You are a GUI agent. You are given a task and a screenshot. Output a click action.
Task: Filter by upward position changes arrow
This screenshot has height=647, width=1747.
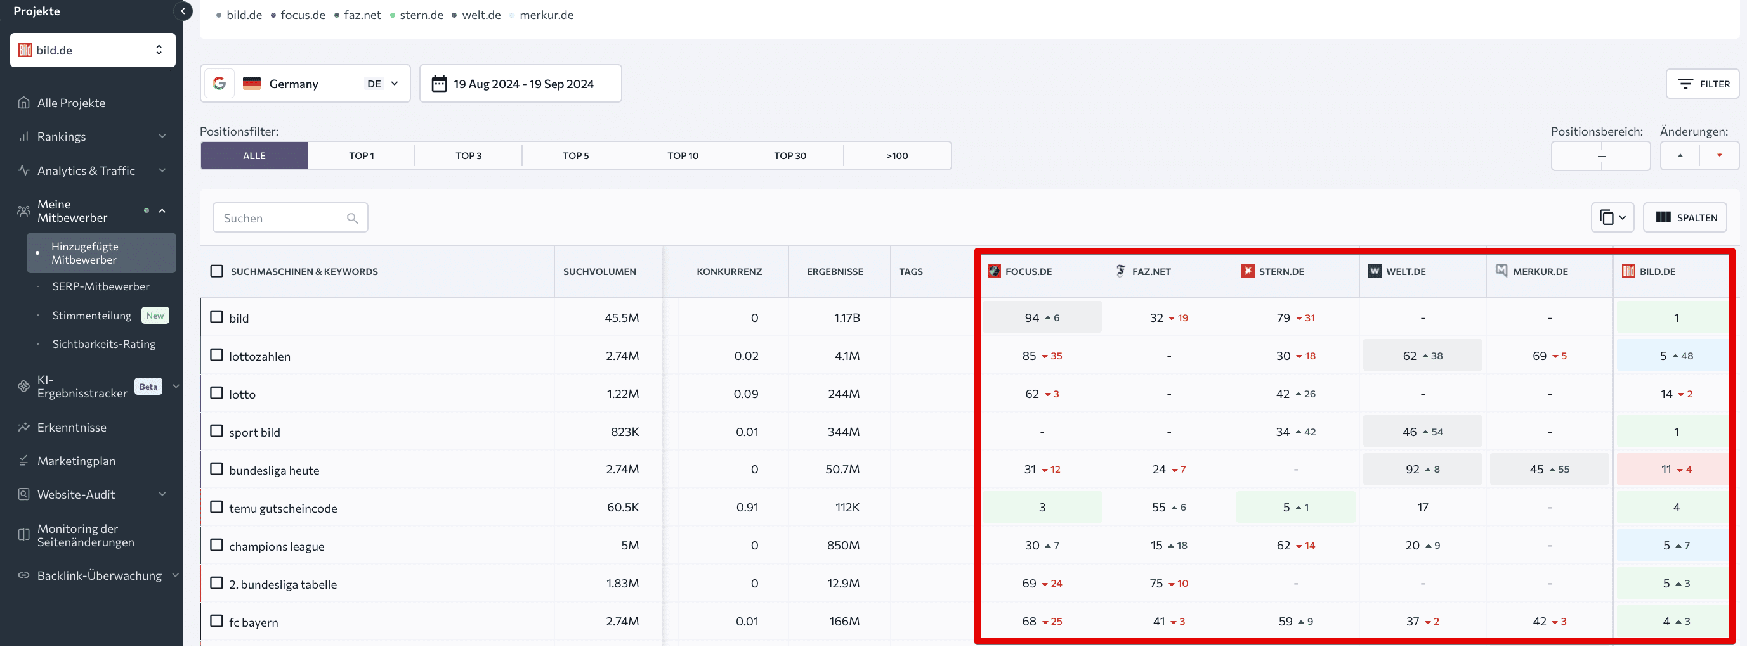tap(1680, 156)
